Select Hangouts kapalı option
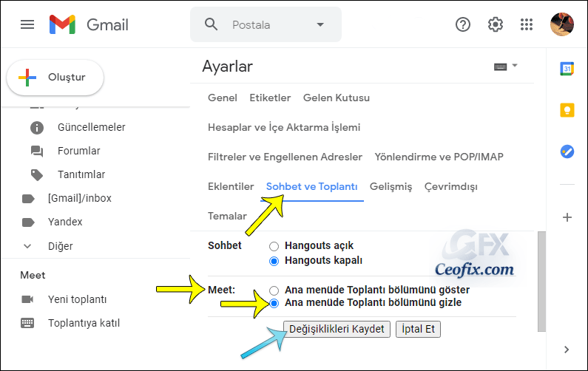 [x=274, y=261]
